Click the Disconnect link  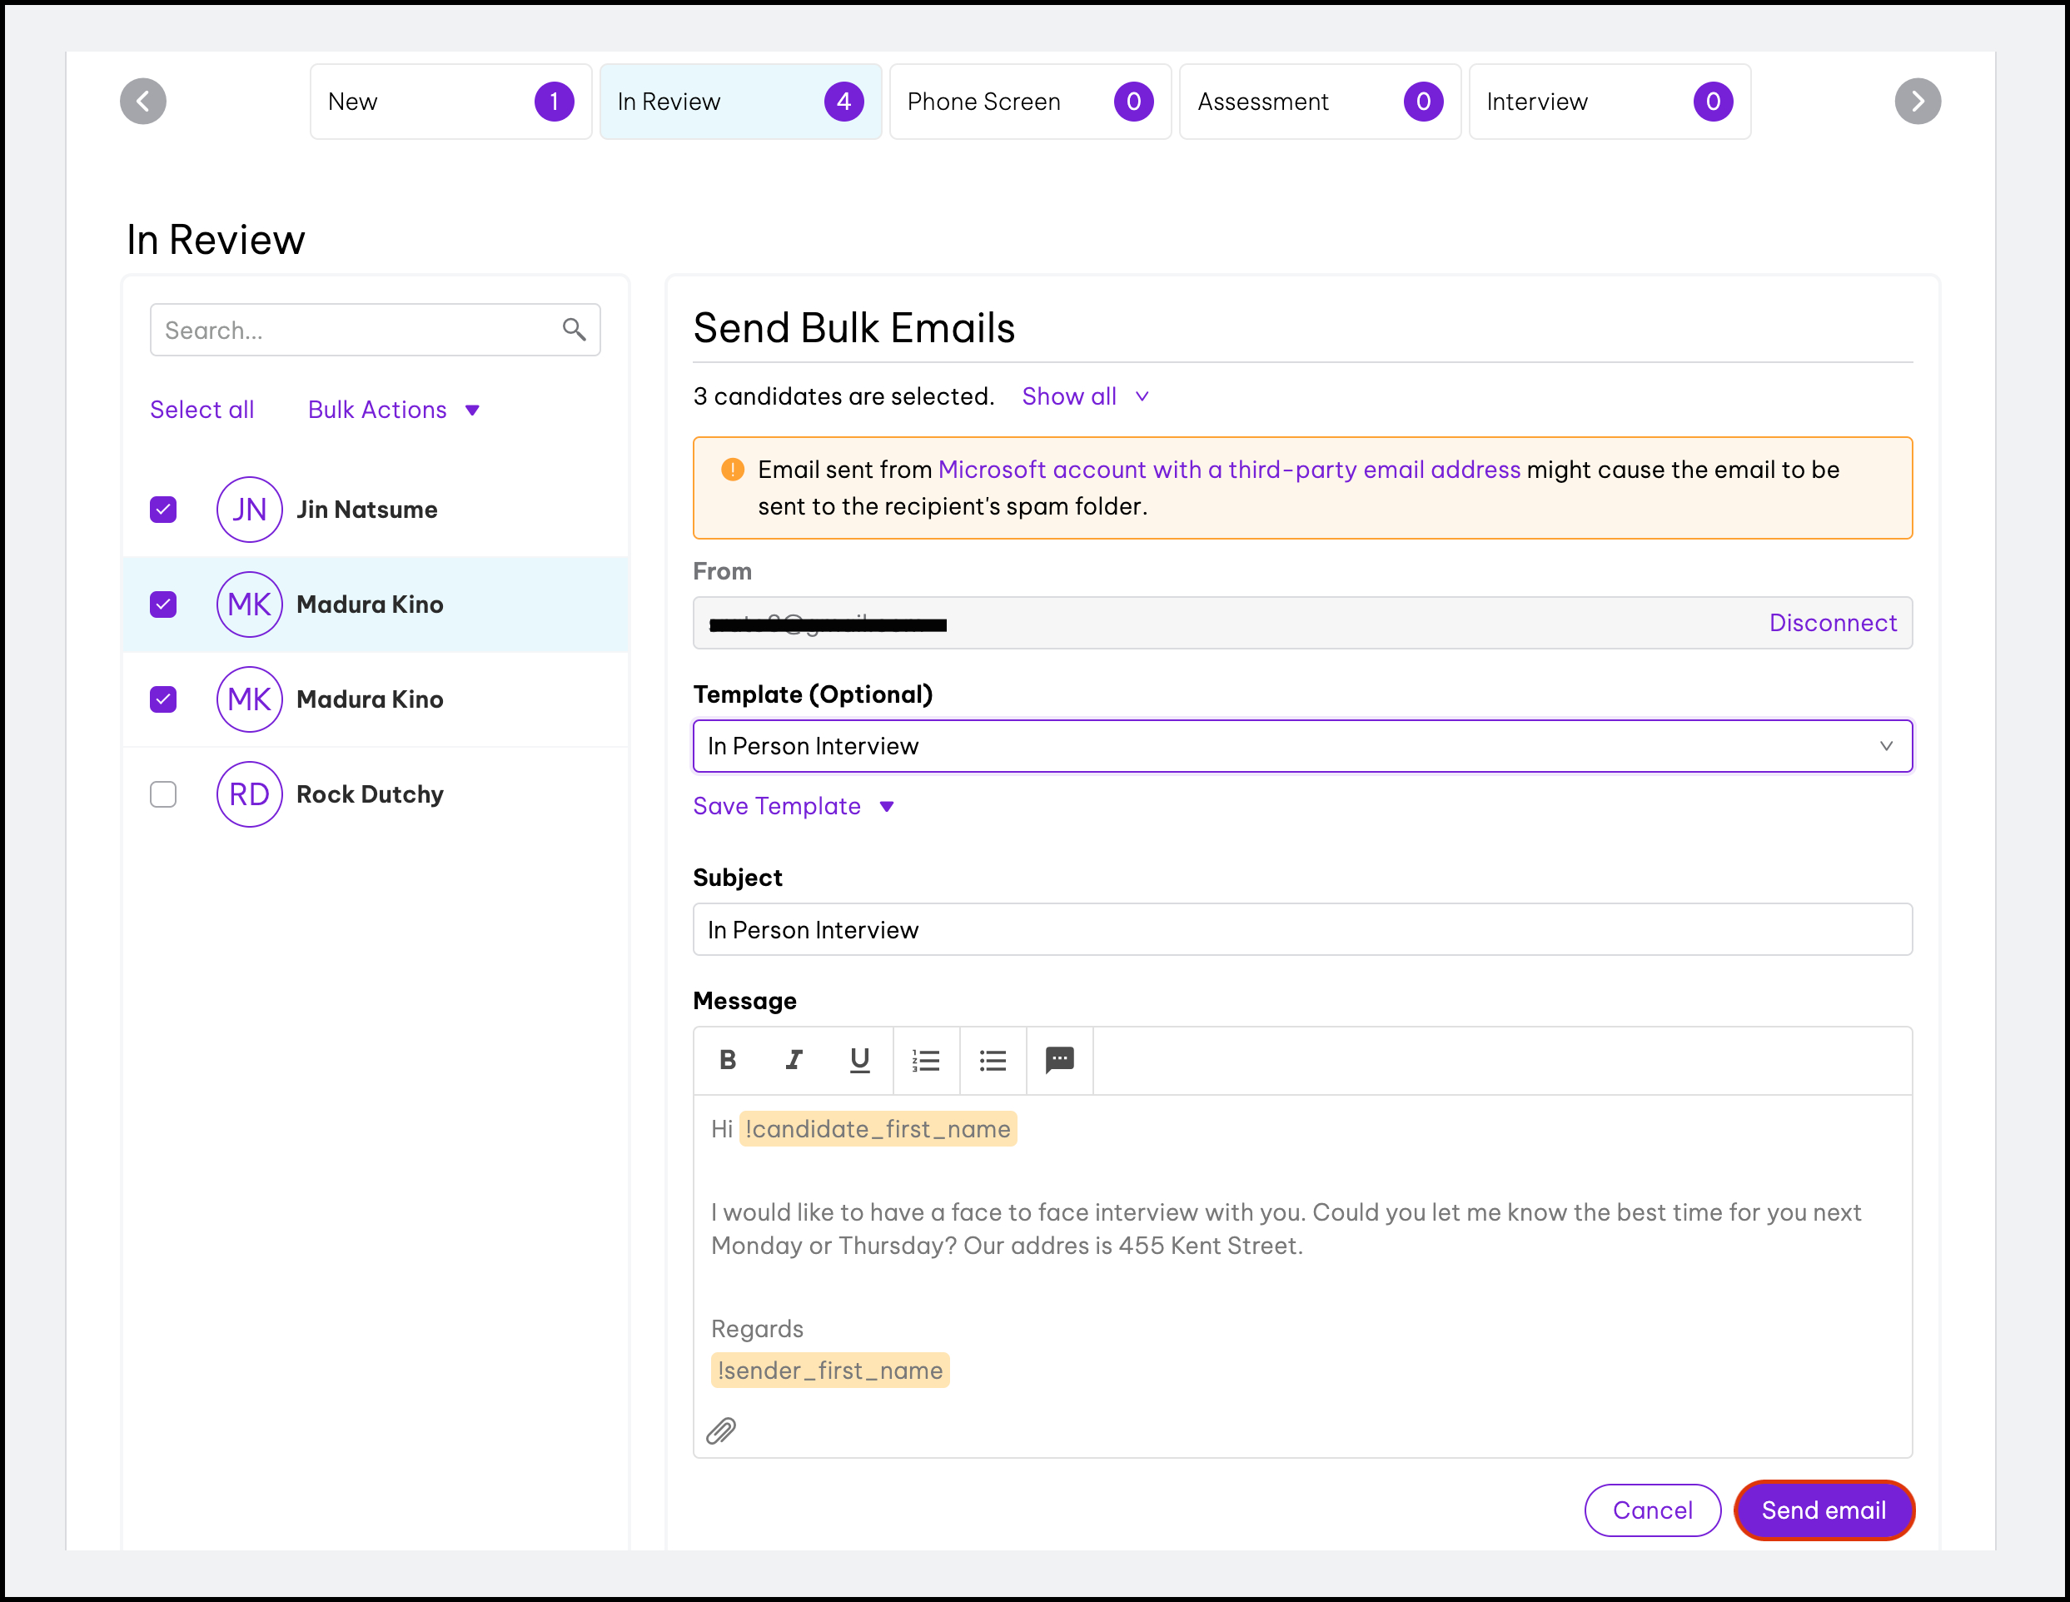click(1832, 623)
